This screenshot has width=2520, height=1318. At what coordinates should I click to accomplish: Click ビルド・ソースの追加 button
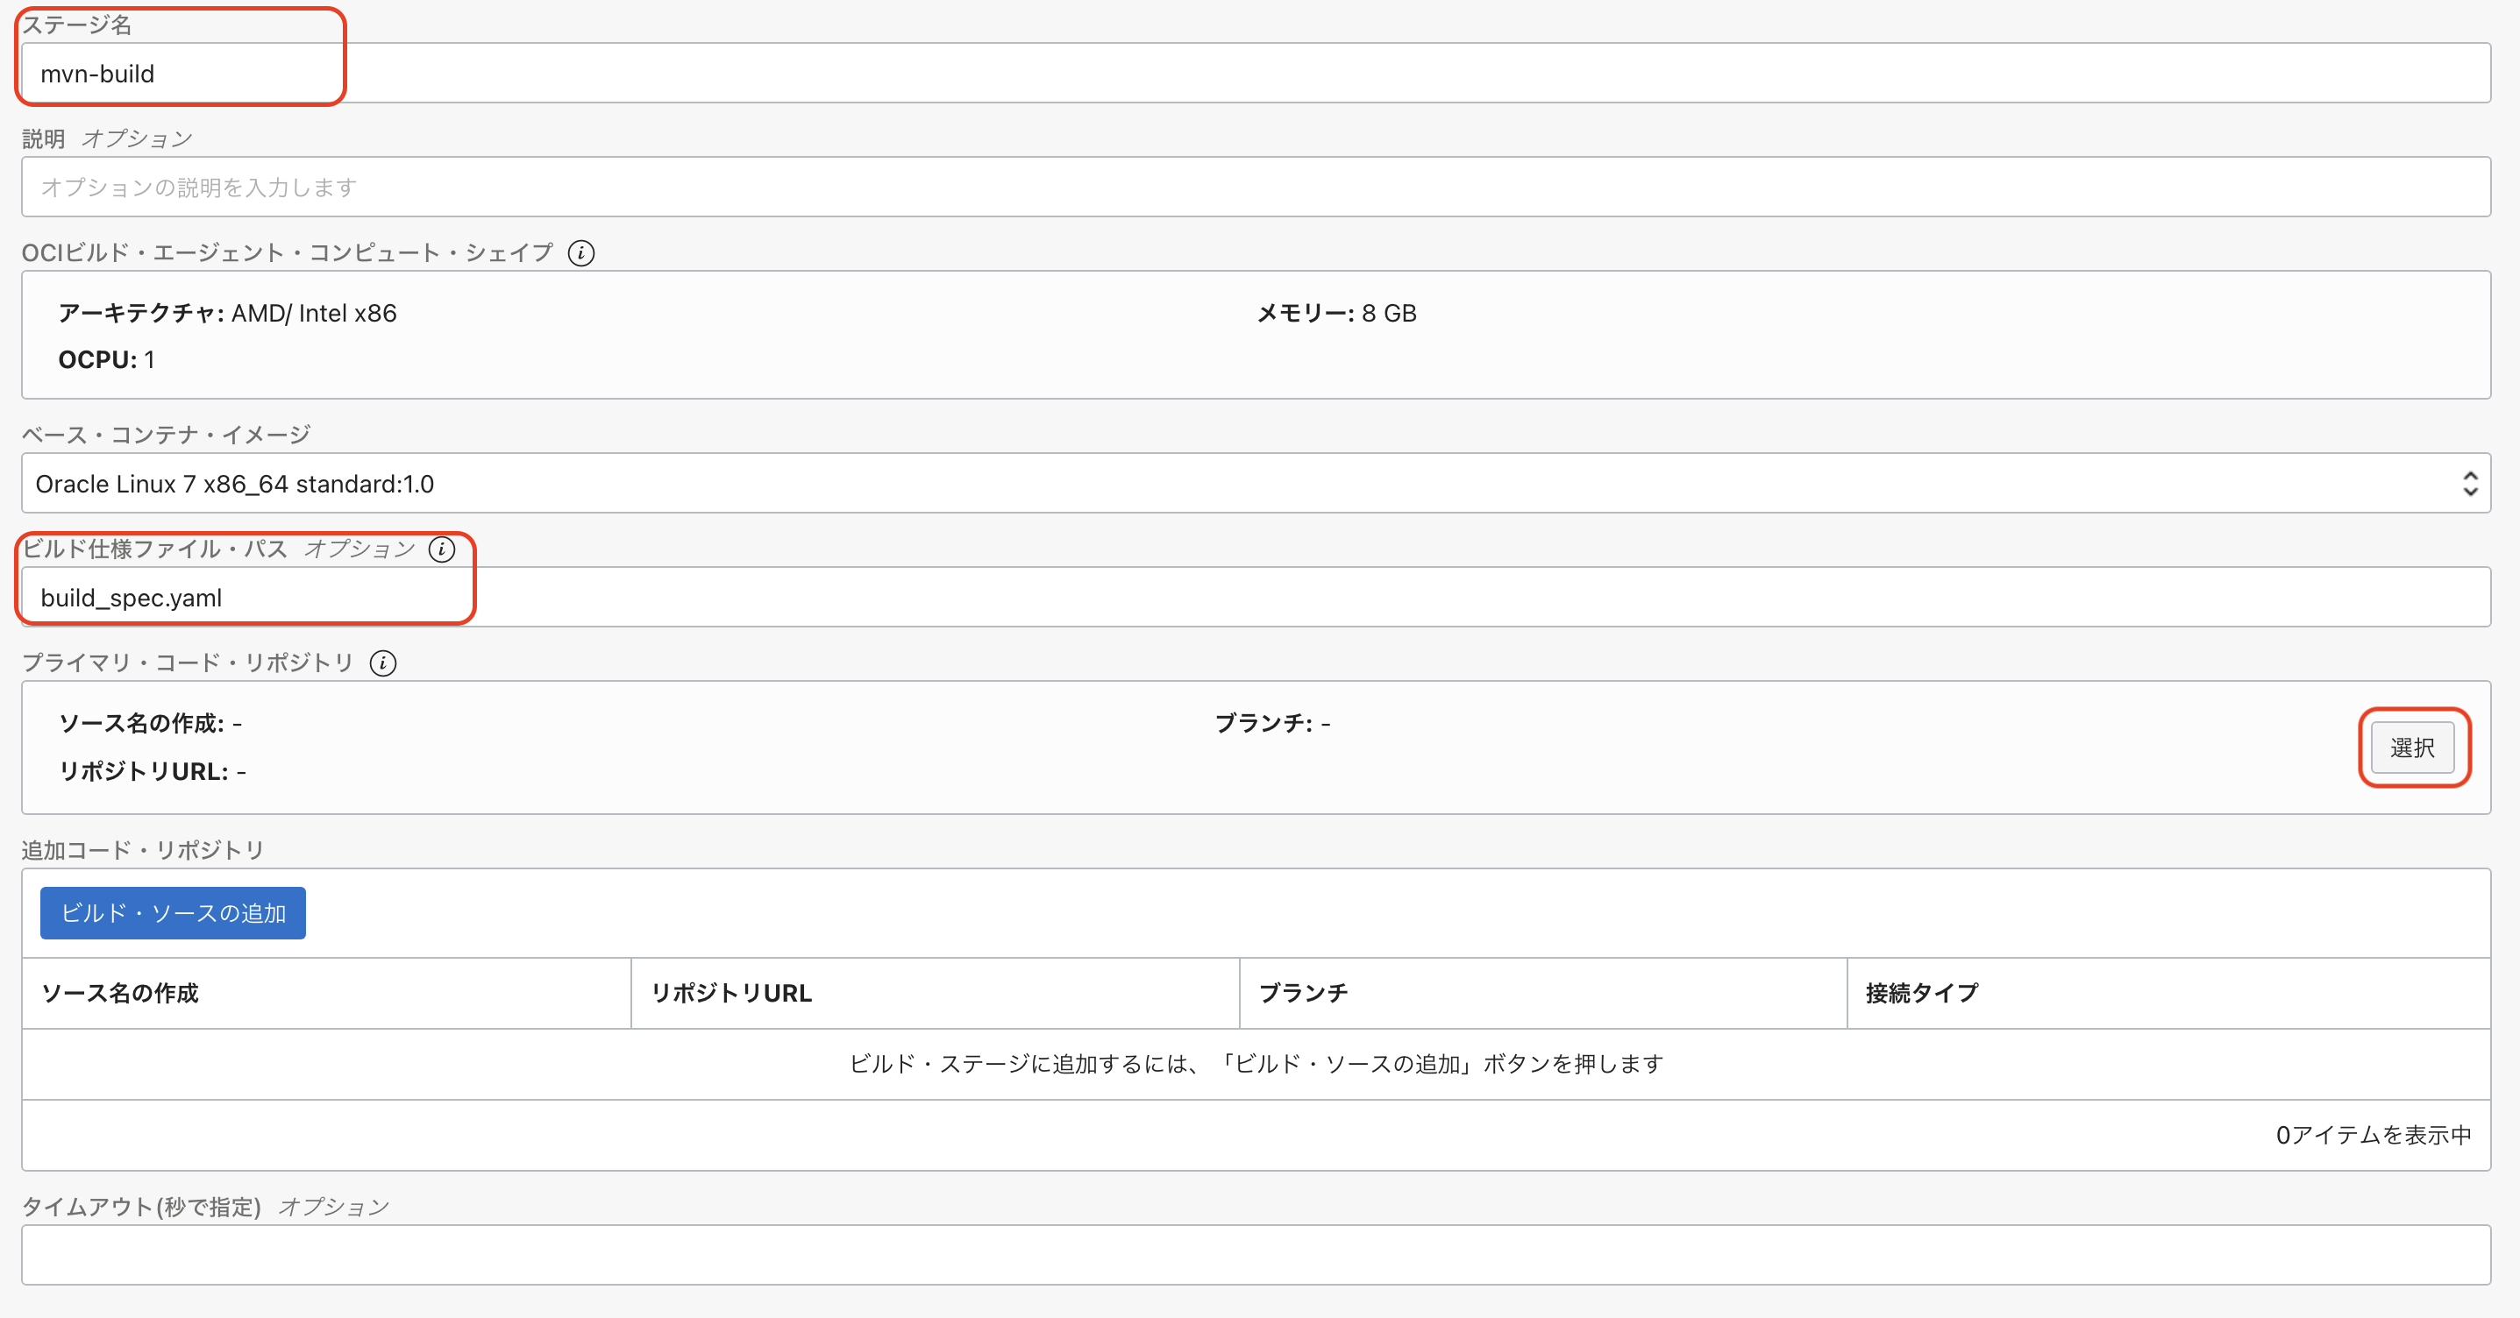(x=173, y=913)
